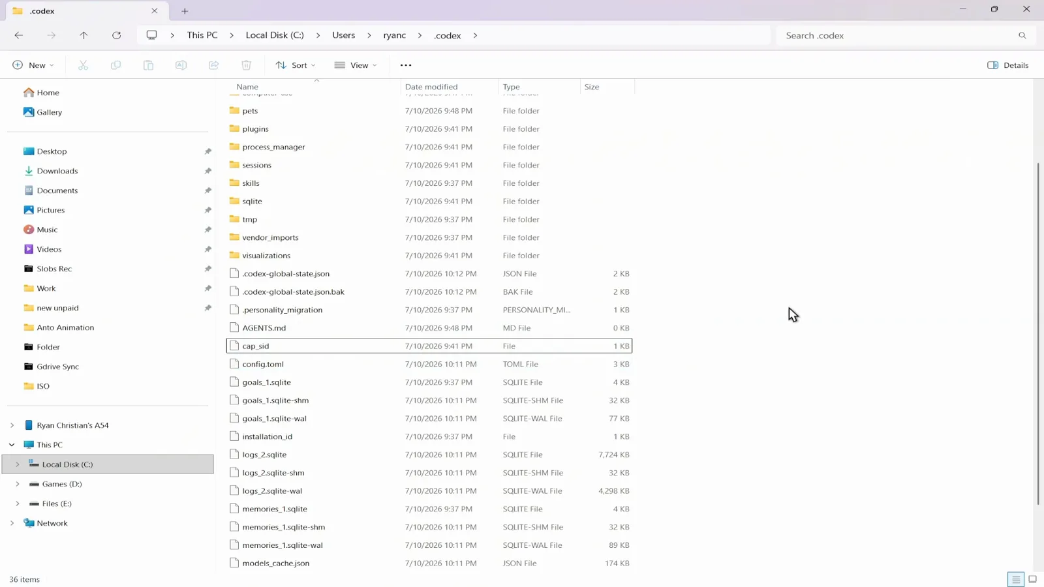
Task: Open the View dropdown menu
Action: point(356,65)
